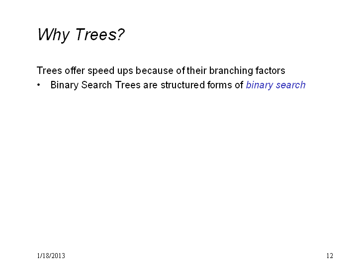Click the word "factors" ending the first line
Viewport: 358px width, 268px height.
point(270,70)
